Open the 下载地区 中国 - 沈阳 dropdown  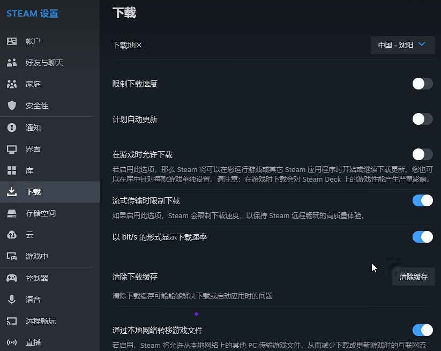[x=402, y=45]
